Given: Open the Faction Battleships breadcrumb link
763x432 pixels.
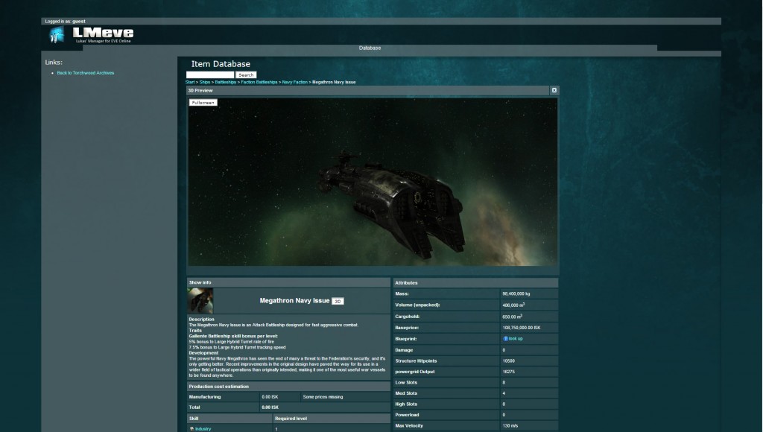Looking at the screenshot, I should pyautogui.click(x=259, y=82).
